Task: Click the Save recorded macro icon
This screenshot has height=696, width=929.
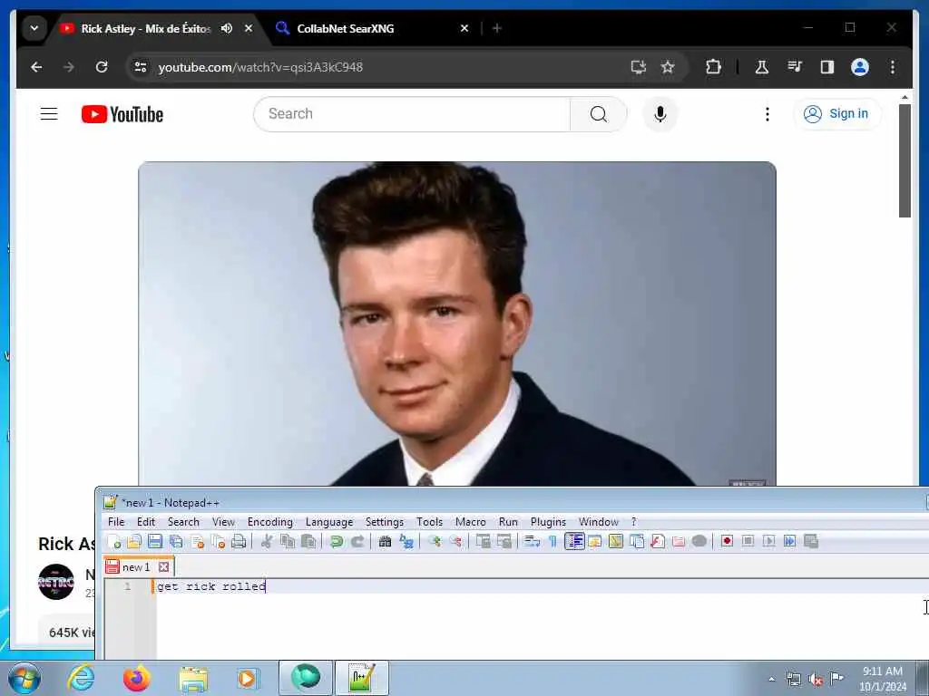Action: click(x=811, y=541)
